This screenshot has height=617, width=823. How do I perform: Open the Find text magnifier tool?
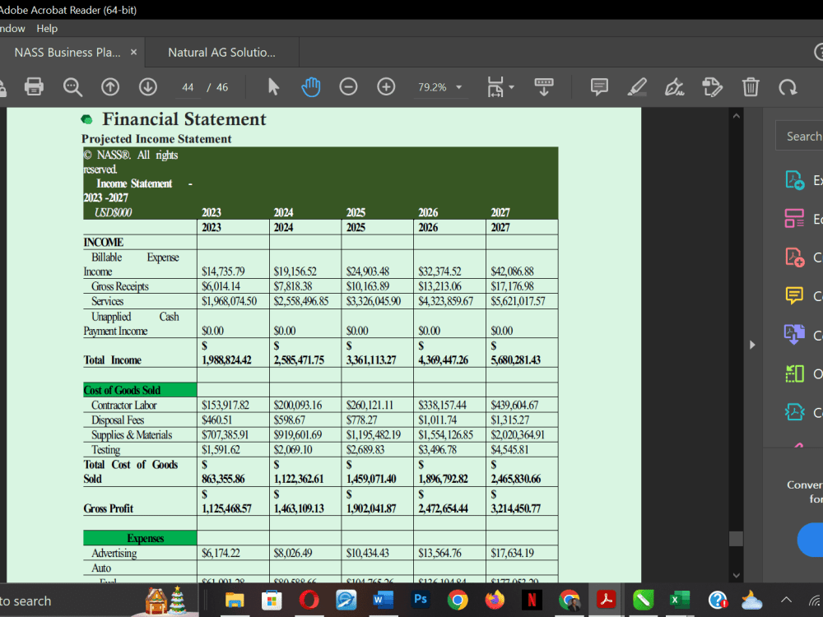pyautogui.click(x=72, y=87)
